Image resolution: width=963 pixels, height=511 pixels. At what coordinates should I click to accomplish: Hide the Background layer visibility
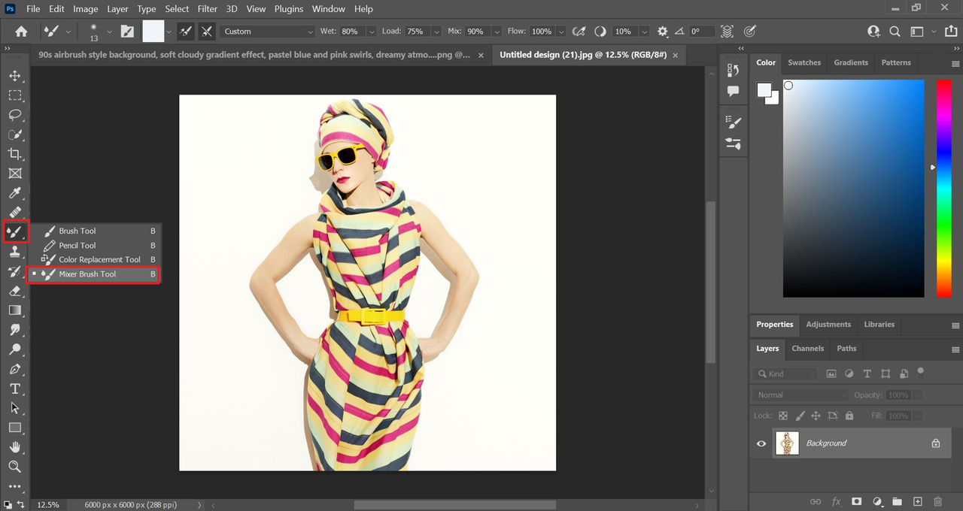tap(761, 443)
